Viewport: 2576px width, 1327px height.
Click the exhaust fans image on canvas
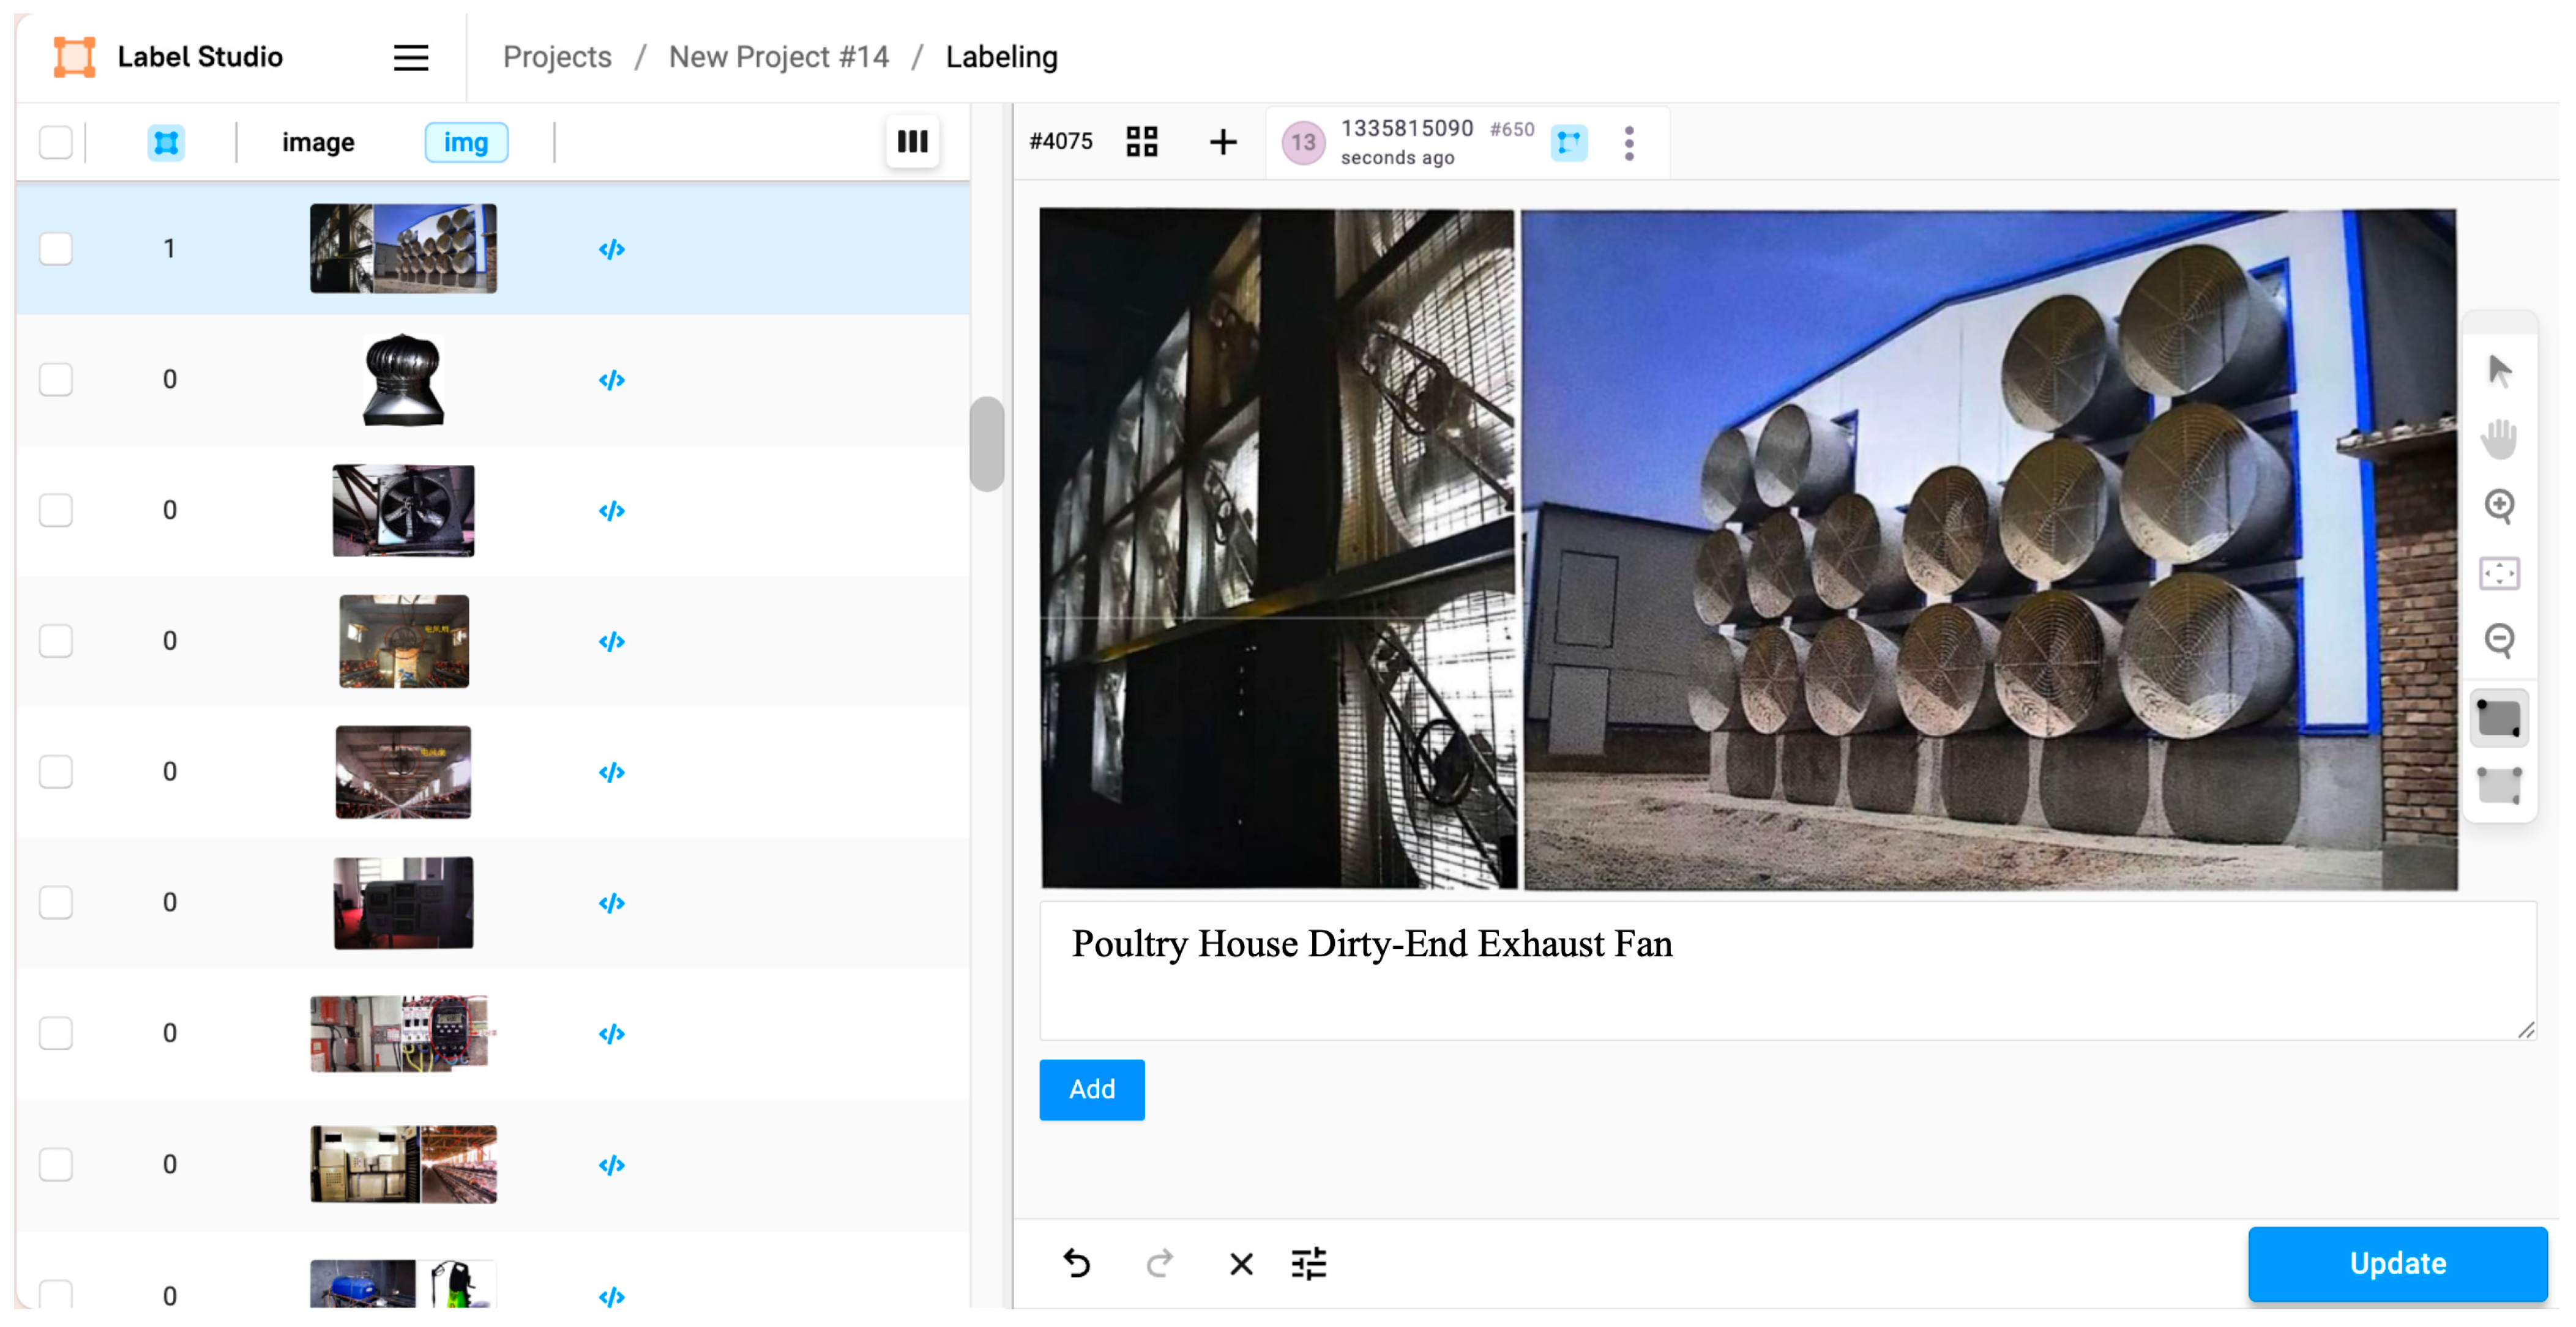(1748, 548)
